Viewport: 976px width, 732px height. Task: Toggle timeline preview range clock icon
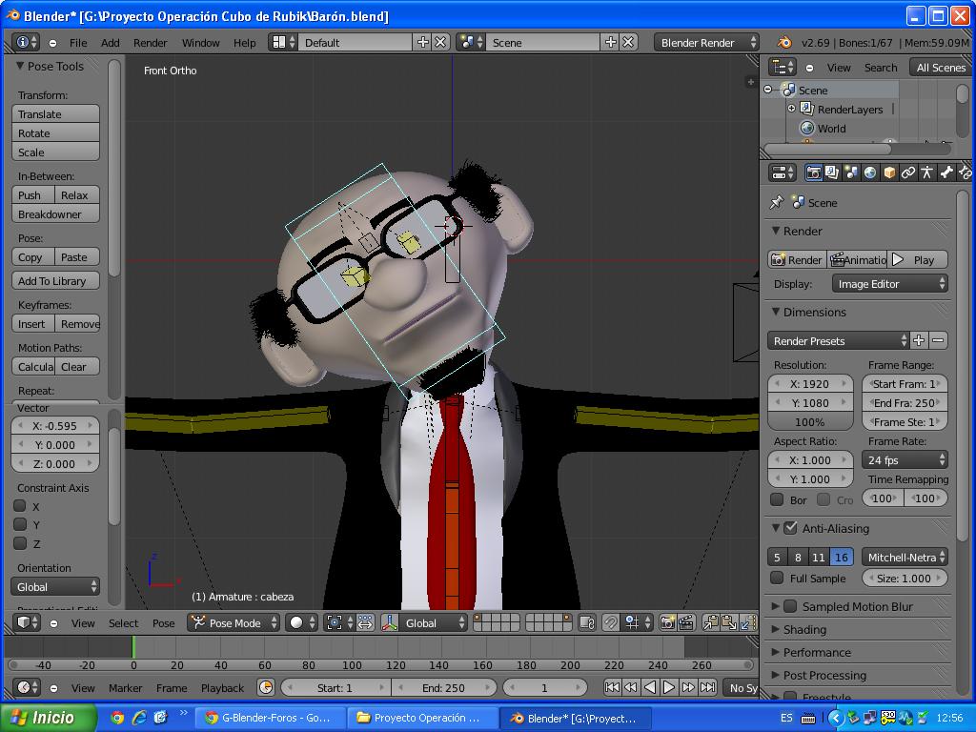pos(266,688)
